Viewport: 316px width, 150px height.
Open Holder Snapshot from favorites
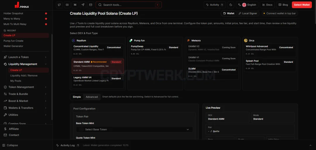[x=13, y=13]
